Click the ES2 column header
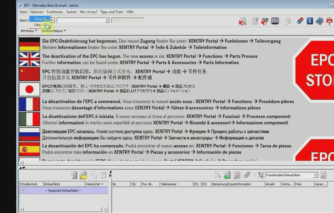Screen dimensions: 334x213 coord(206,184)
